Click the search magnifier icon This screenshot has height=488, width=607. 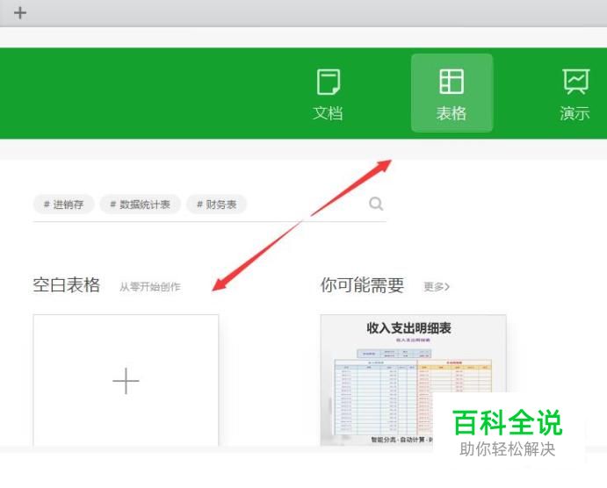(376, 204)
